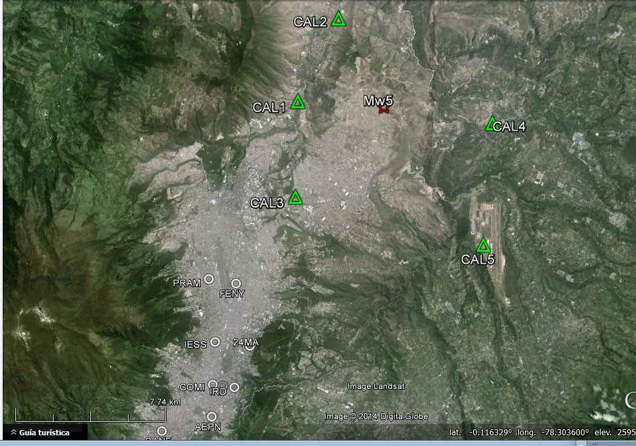Open the Guía turística panel button
Image resolution: width=636 pixels, height=446 pixels.
pyautogui.click(x=45, y=432)
